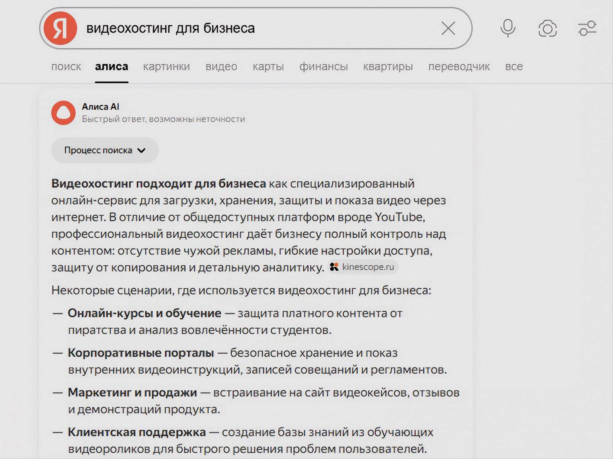Image resolution: width=613 pixels, height=459 pixels.
Task: Select the алиса tab
Action: click(111, 66)
